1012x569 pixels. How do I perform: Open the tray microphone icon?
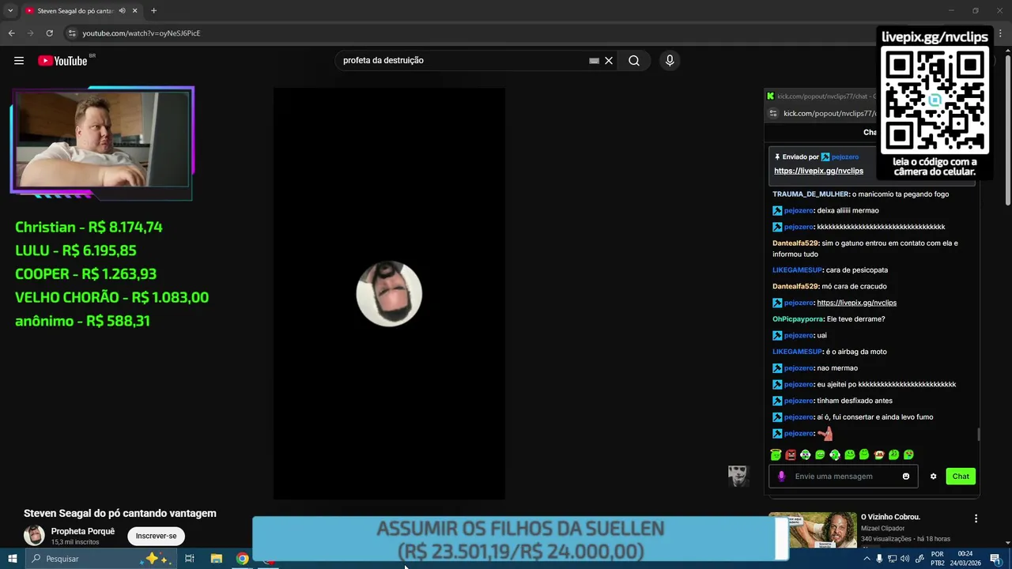pyautogui.click(x=879, y=559)
